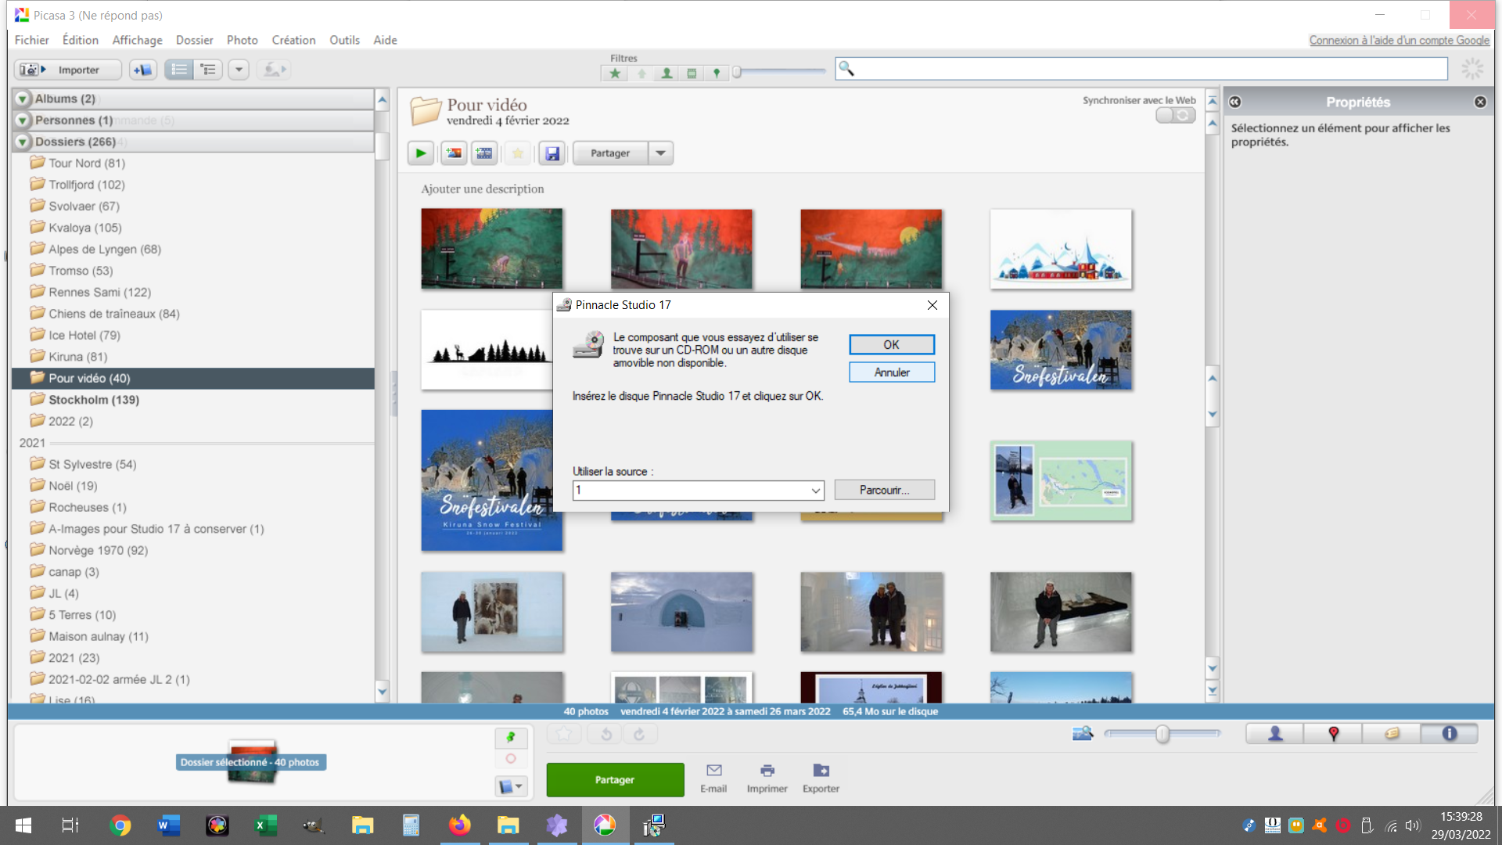Image resolution: width=1502 pixels, height=845 pixels.
Task: Open the Affichage menu
Action: click(x=137, y=40)
